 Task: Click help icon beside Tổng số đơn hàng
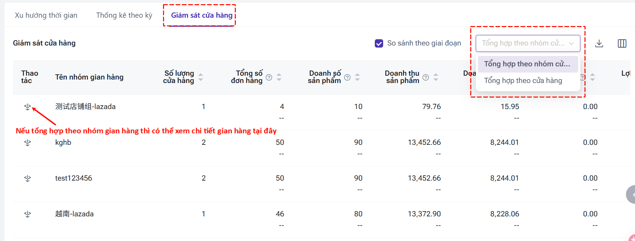[269, 77]
